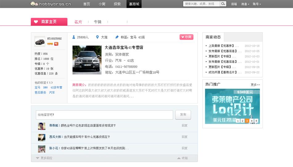293x167 pixels.
Task: Click the hobbytree.cn logo
Action: (x=51, y=4)
